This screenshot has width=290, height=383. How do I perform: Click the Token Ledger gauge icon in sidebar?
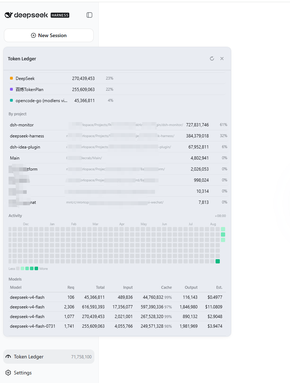(x=8, y=357)
